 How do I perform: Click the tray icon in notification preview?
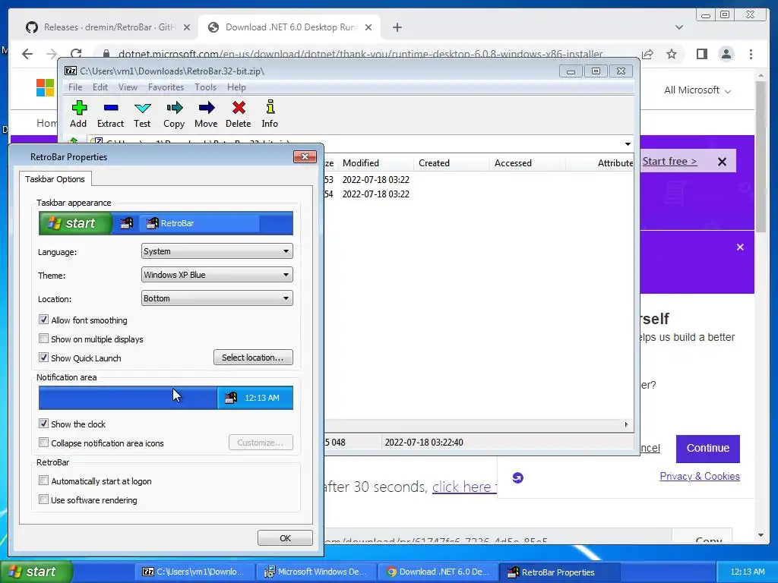pyautogui.click(x=231, y=398)
